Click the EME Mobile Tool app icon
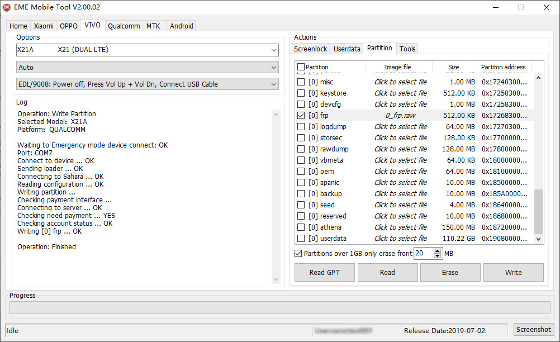Image resolution: width=560 pixels, height=342 pixels. pos(7,7)
